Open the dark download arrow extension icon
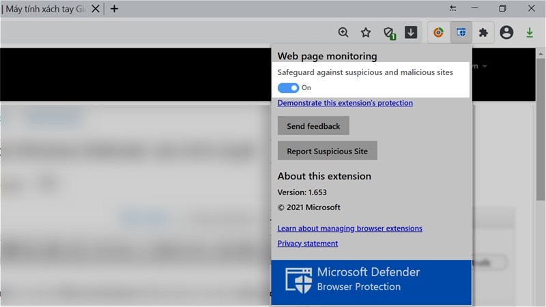The height and width of the screenshot is (307, 546). (411, 32)
